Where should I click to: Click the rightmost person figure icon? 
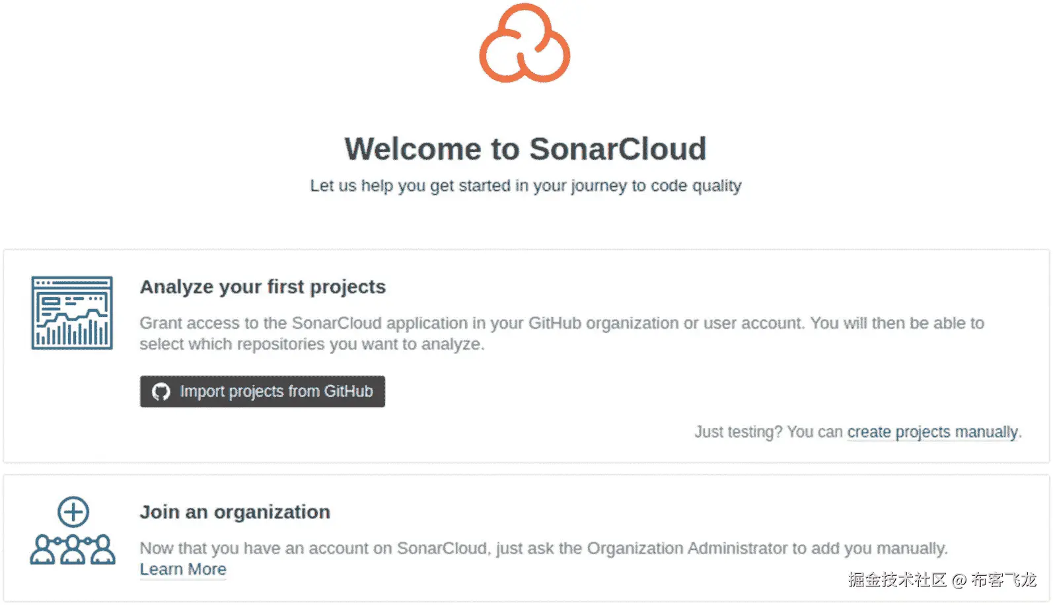[102, 550]
